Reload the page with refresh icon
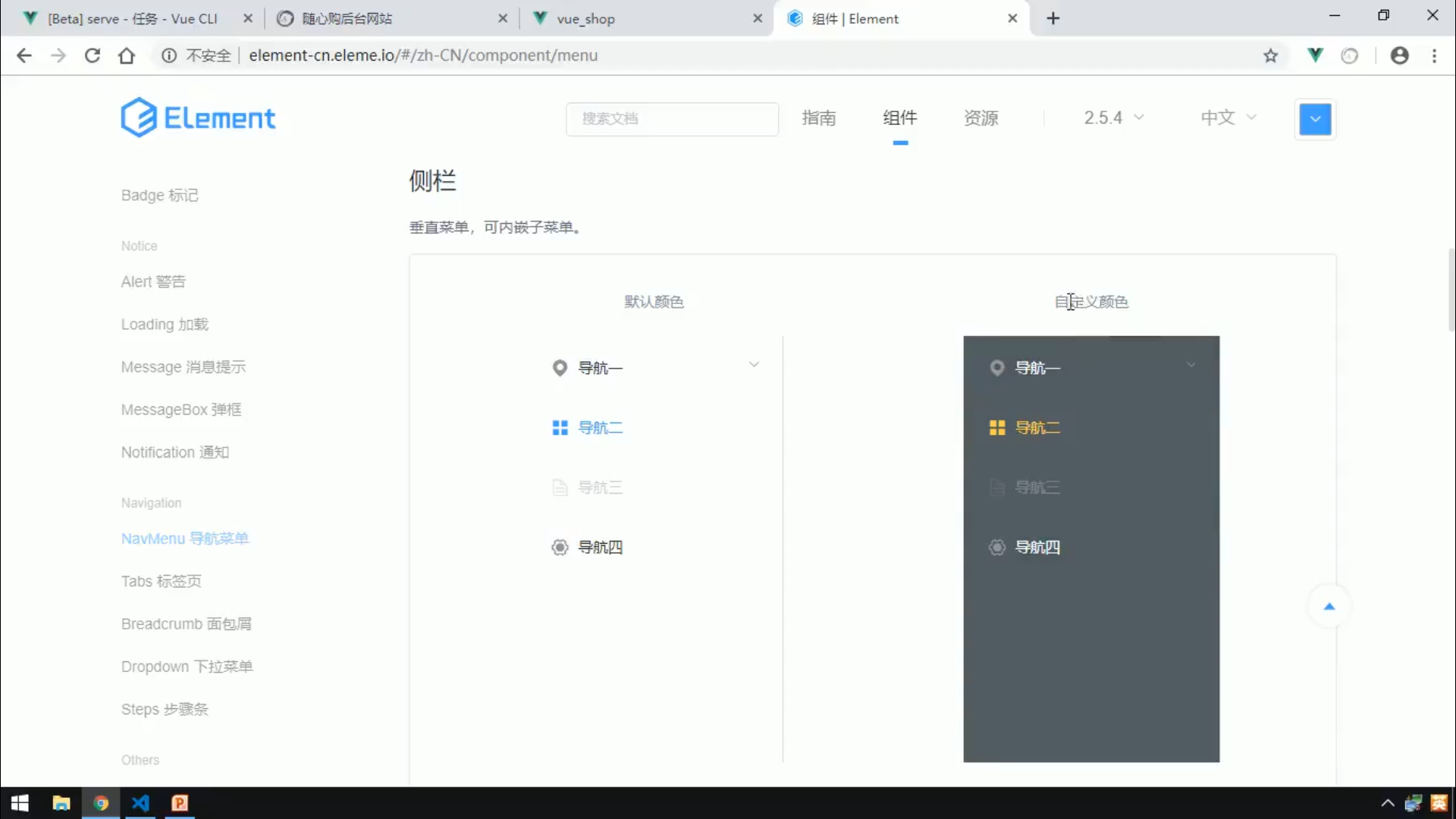The height and width of the screenshot is (819, 1456). (93, 55)
